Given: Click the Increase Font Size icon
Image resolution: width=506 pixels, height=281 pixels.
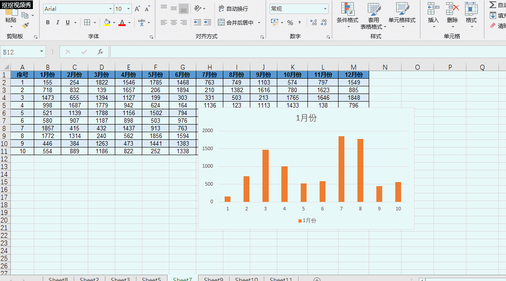Looking at the screenshot, I should pyautogui.click(x=137, y=9).
